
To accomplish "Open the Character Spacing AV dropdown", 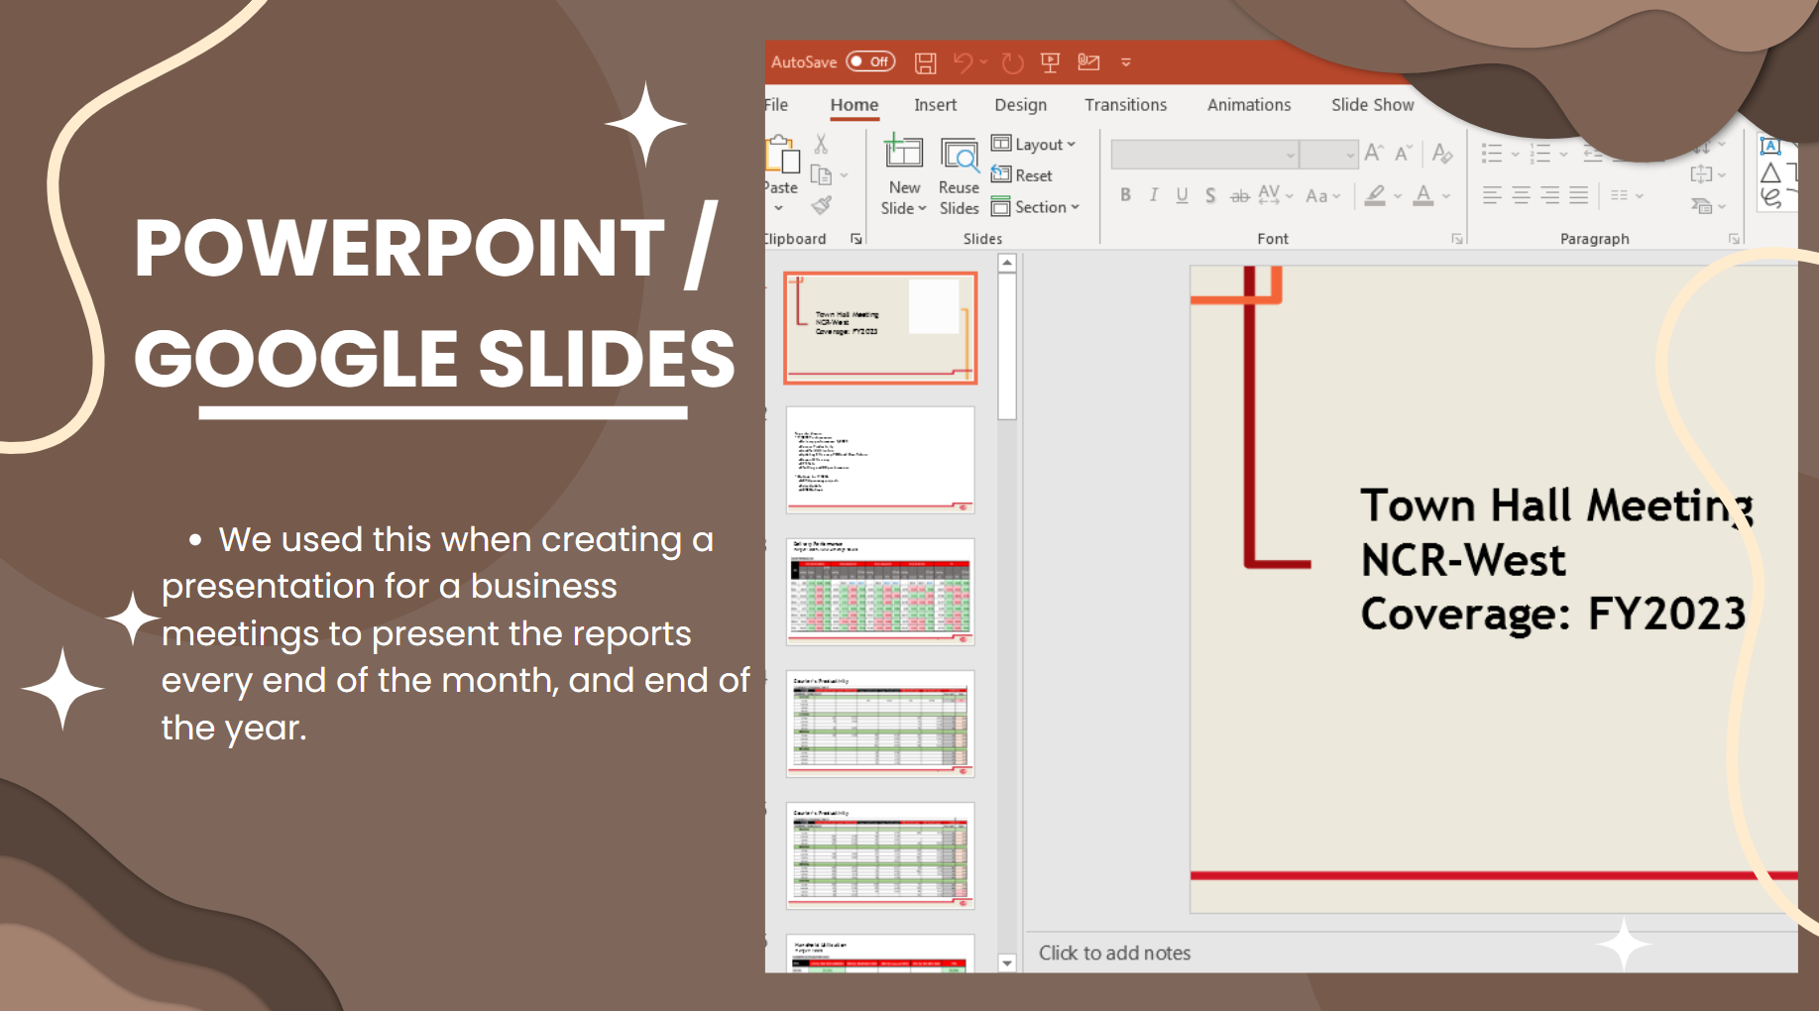I will tap(1275, 195).
